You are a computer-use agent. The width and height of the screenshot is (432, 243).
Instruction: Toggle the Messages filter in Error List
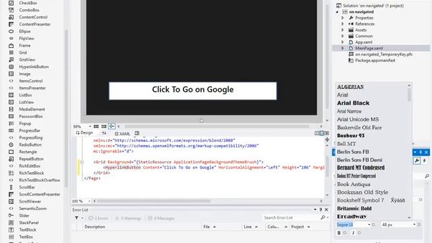[161, 218]
